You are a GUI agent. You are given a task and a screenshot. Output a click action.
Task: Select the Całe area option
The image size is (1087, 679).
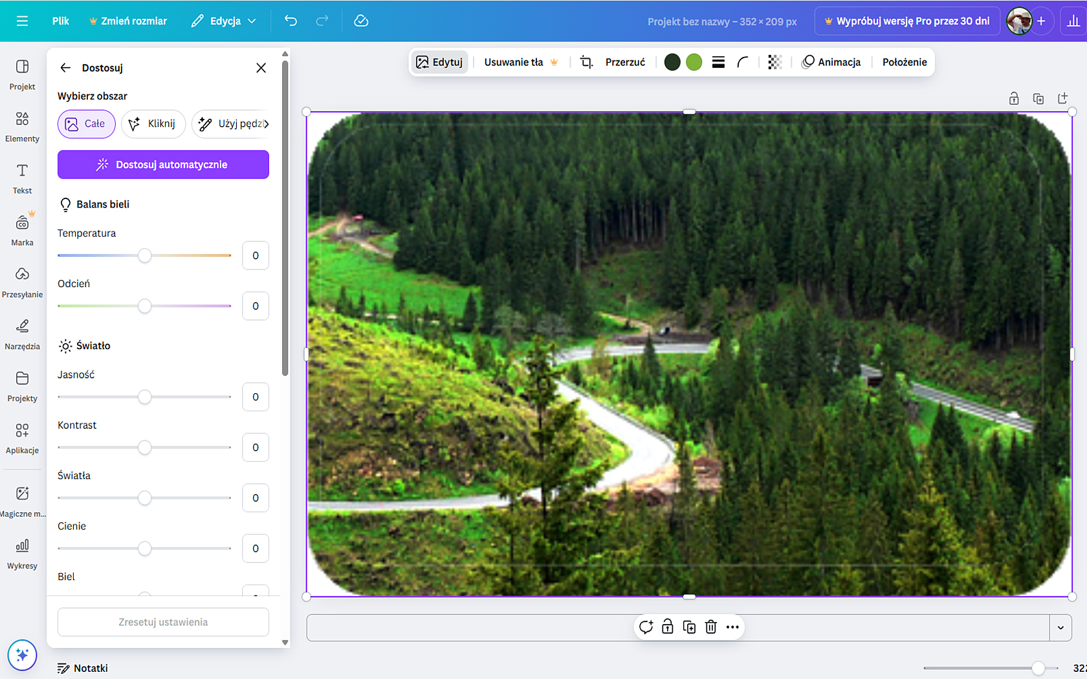click(86, 124)
